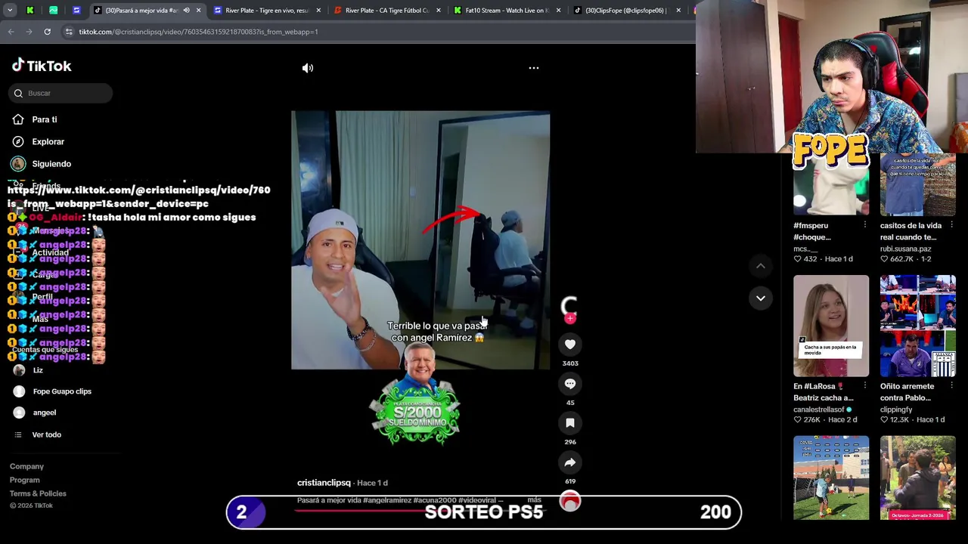Image resolution: width=968 pixels, height=544 pixels.
Task: Switch to the pinned blue tab
Action: 76,11
